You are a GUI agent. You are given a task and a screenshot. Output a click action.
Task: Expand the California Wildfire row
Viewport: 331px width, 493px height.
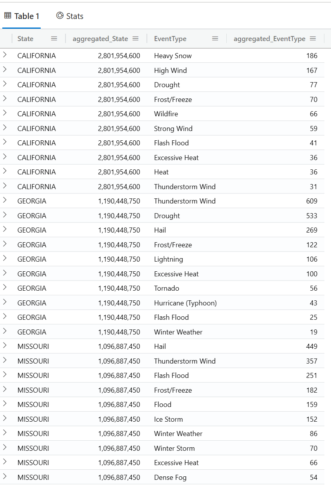tap(5, 113)
